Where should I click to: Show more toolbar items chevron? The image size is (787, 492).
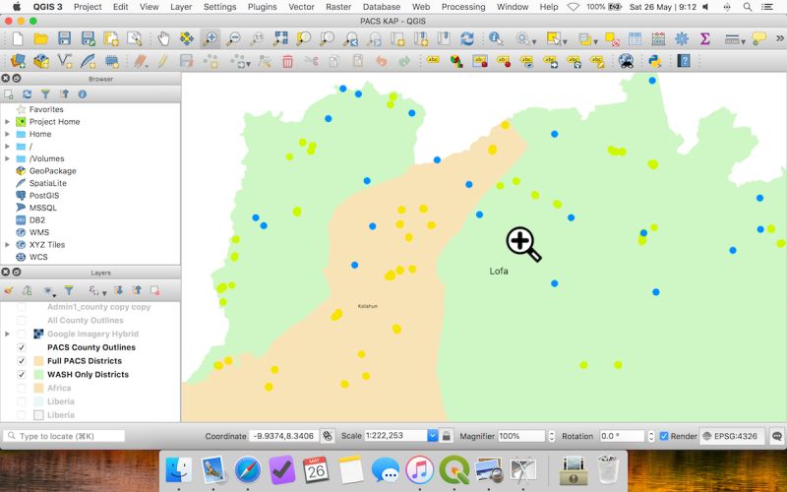(779, 38)
